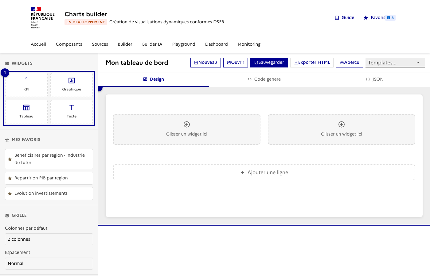430x276 pixels.
Task: Toggle favorite on Beneficiaires par region - Industrie du futur
Action: tap(10, 159)
